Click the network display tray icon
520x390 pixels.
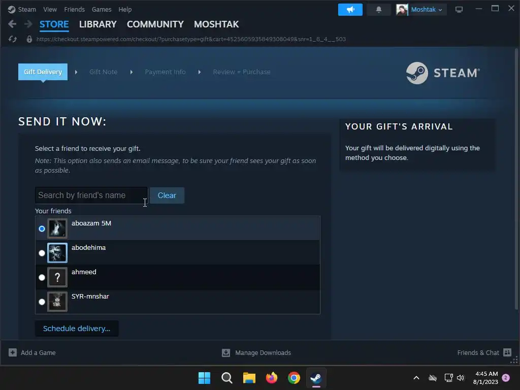coord(448,378)
